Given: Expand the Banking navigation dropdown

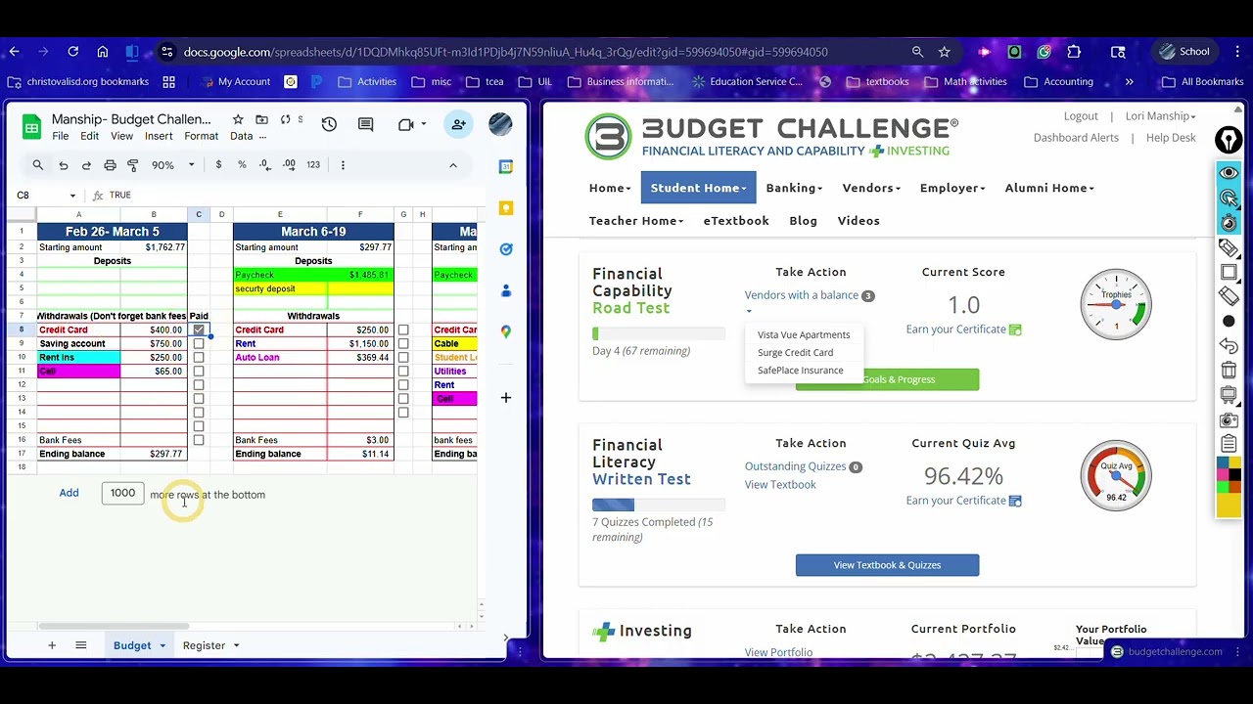Looking at the screenshot, I should [x=794, y=188].
